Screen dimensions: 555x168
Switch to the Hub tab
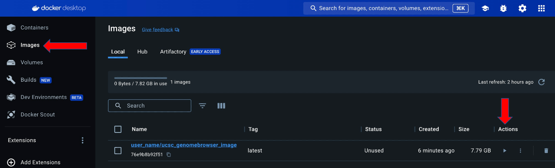pos(142,52)
